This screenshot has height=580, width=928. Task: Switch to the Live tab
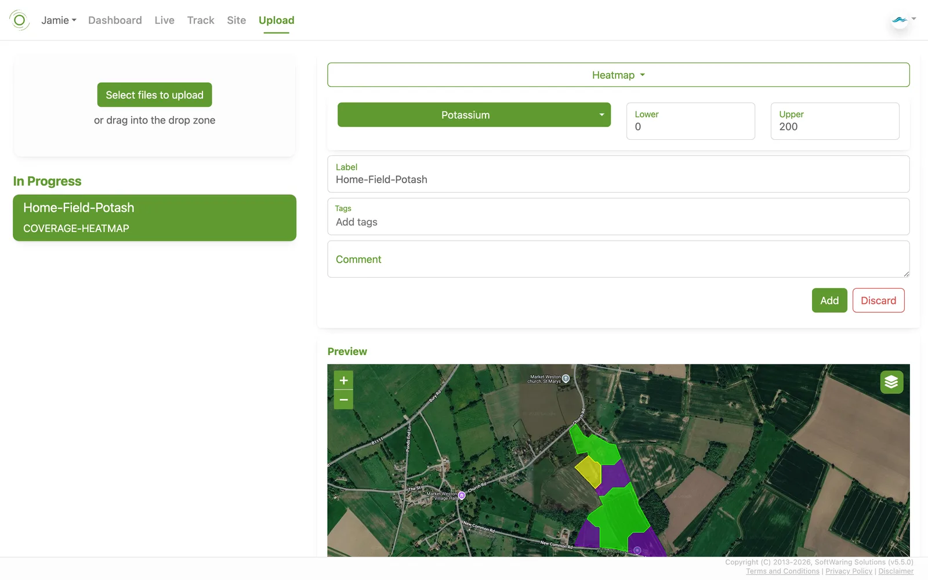(x=164, y=20)
